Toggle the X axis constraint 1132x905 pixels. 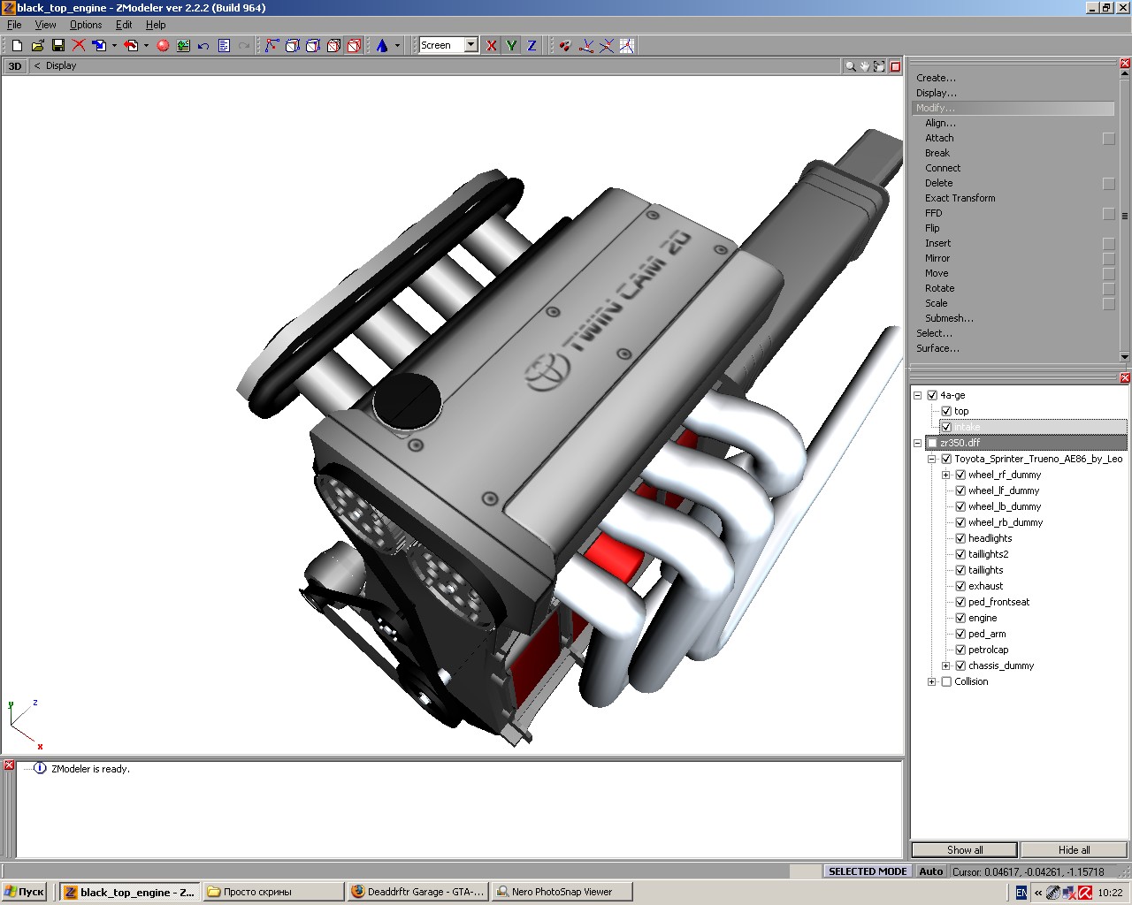[492, 45]
